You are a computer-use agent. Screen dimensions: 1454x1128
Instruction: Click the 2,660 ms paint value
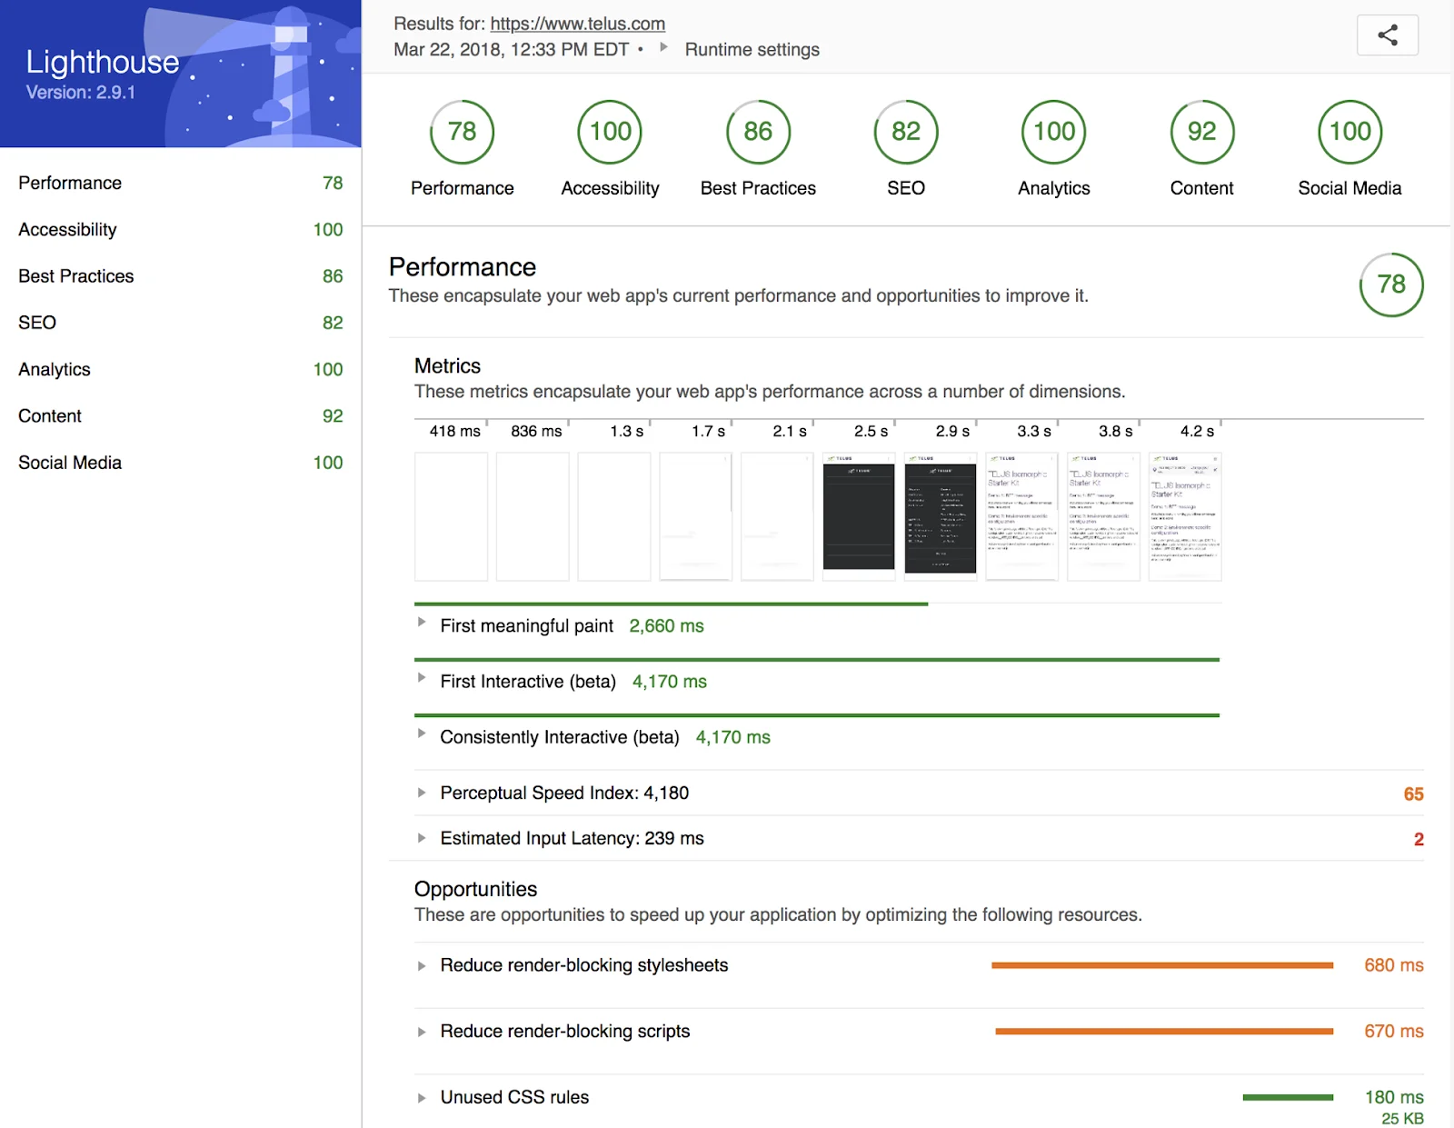point(667,626)
